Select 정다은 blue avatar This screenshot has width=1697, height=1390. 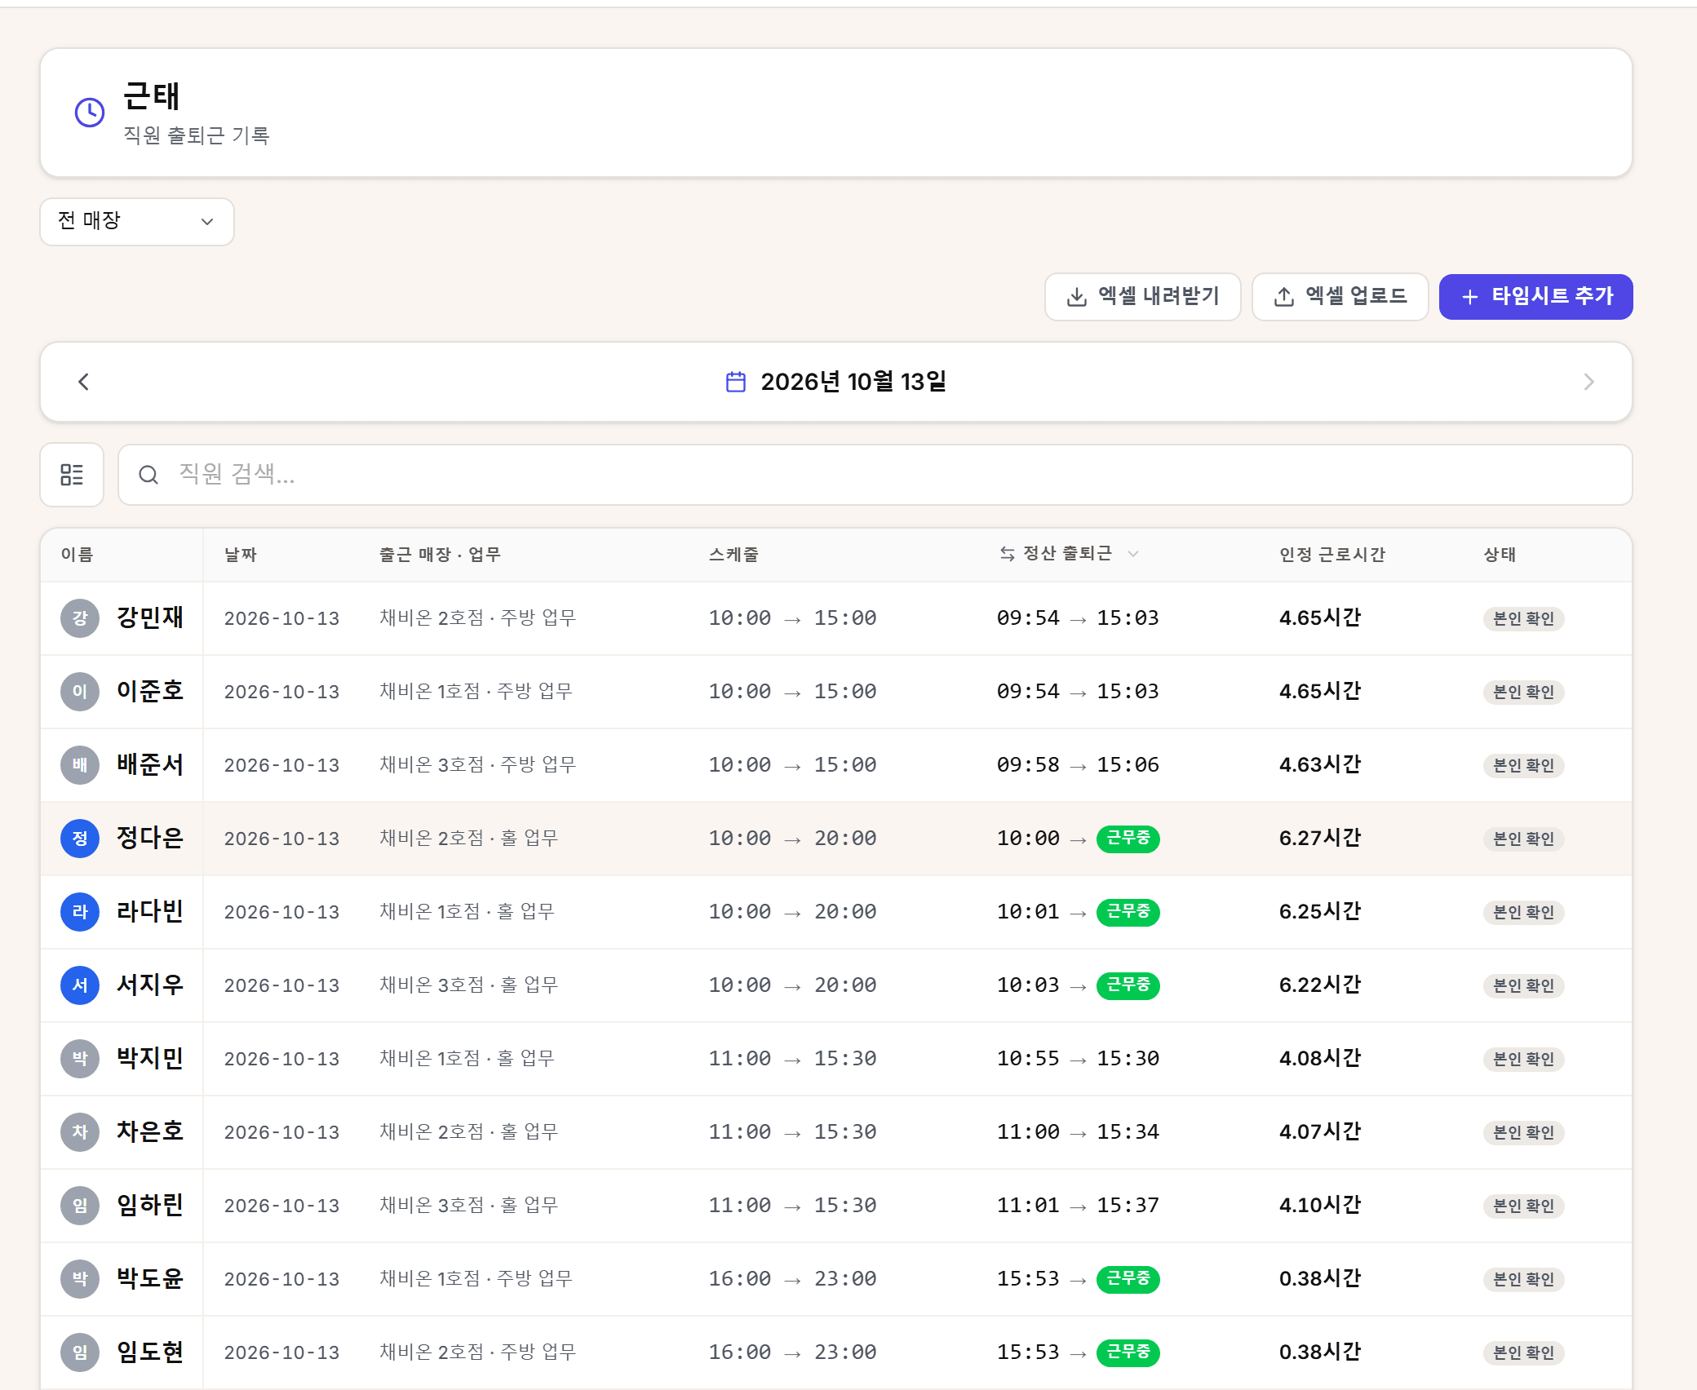coord(80,839)
